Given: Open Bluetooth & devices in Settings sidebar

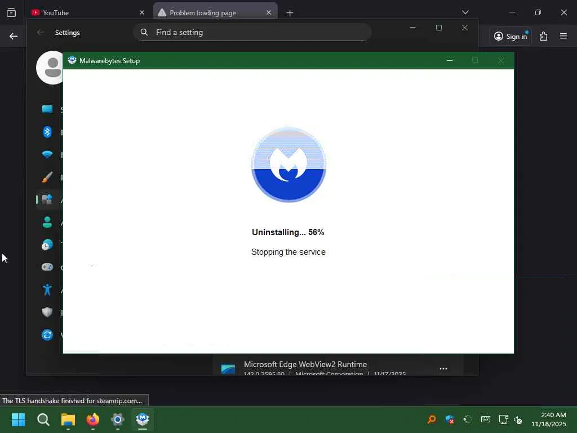Looking at the screenshot, I should coord(47,132).
